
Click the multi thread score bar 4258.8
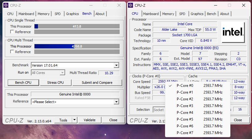coord(77,46)
